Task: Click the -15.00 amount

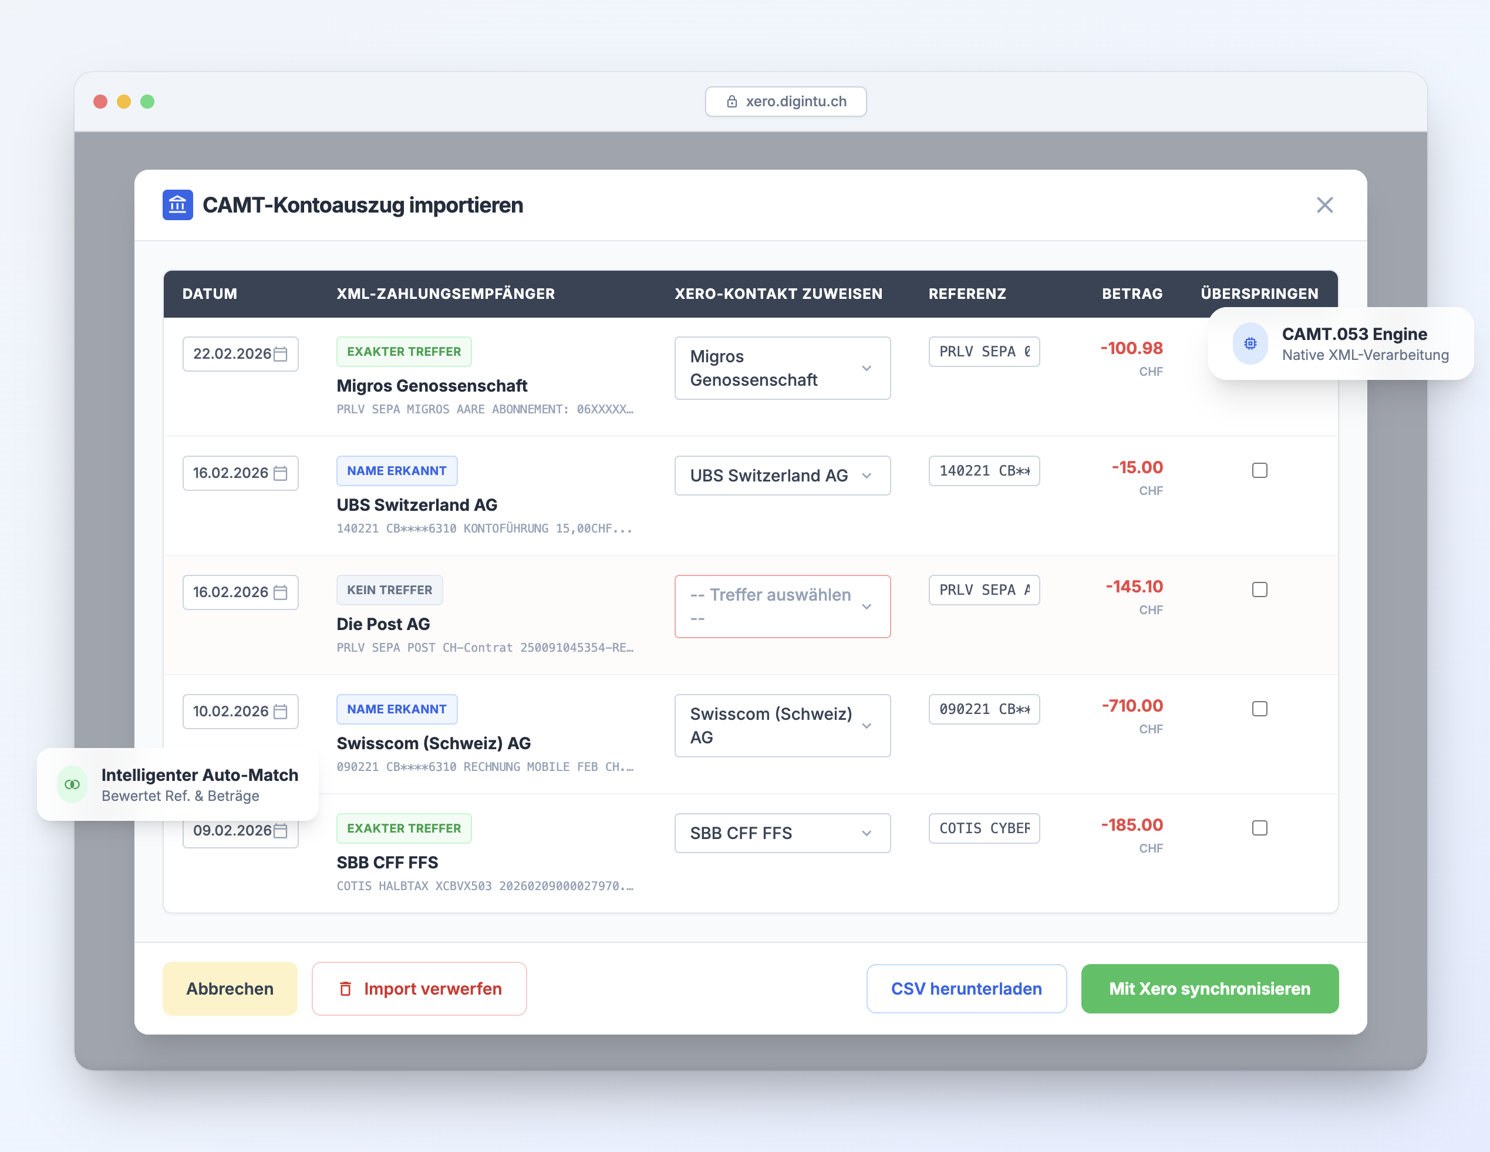Action: tap(1137, 467)
